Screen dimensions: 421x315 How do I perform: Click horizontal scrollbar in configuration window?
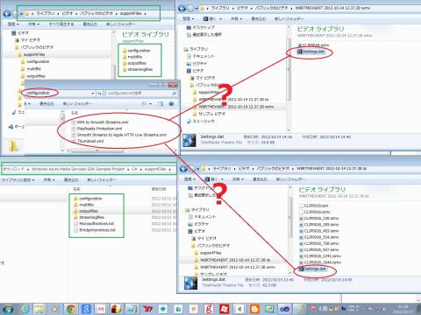tap(97, 150)
